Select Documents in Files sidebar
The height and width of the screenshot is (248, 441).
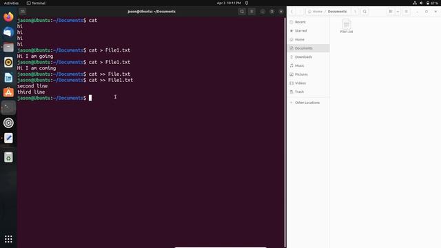(x=309, y=48)
